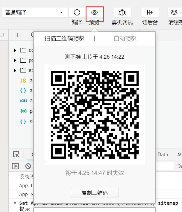Click the 复制二维码 button

(x=95, y=193)
